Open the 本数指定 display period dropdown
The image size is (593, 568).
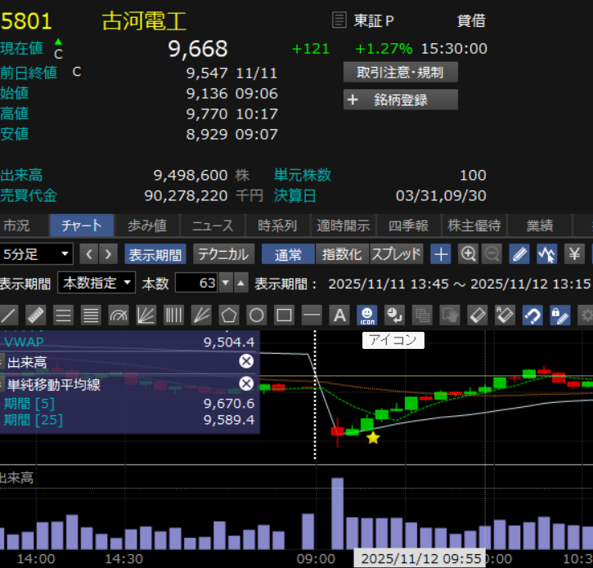click(97, 284)
